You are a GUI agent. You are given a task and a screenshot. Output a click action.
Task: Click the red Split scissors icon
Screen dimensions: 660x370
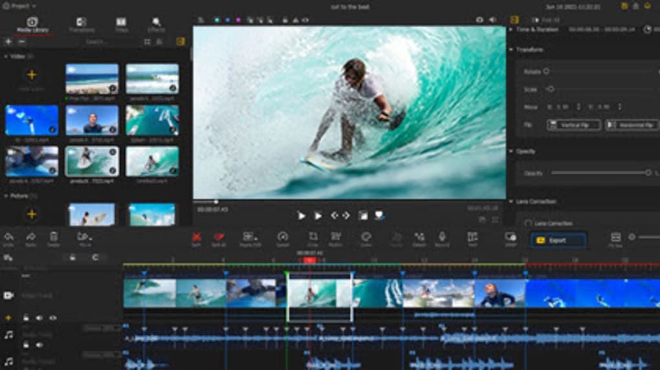click(x=196, y=237)
